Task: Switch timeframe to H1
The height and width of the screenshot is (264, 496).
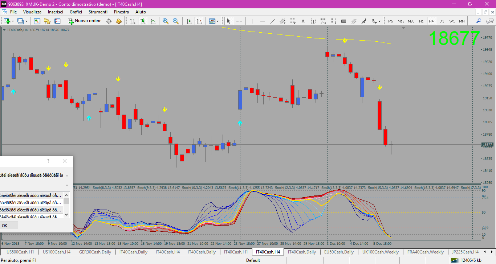Action: click(421, 21)
